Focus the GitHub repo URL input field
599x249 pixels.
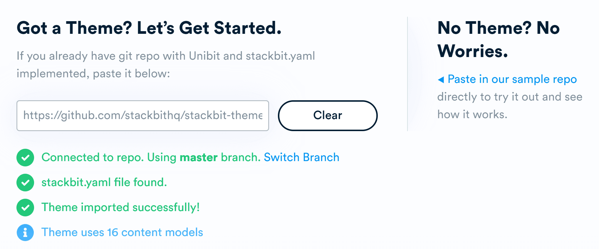pos(143,116)
